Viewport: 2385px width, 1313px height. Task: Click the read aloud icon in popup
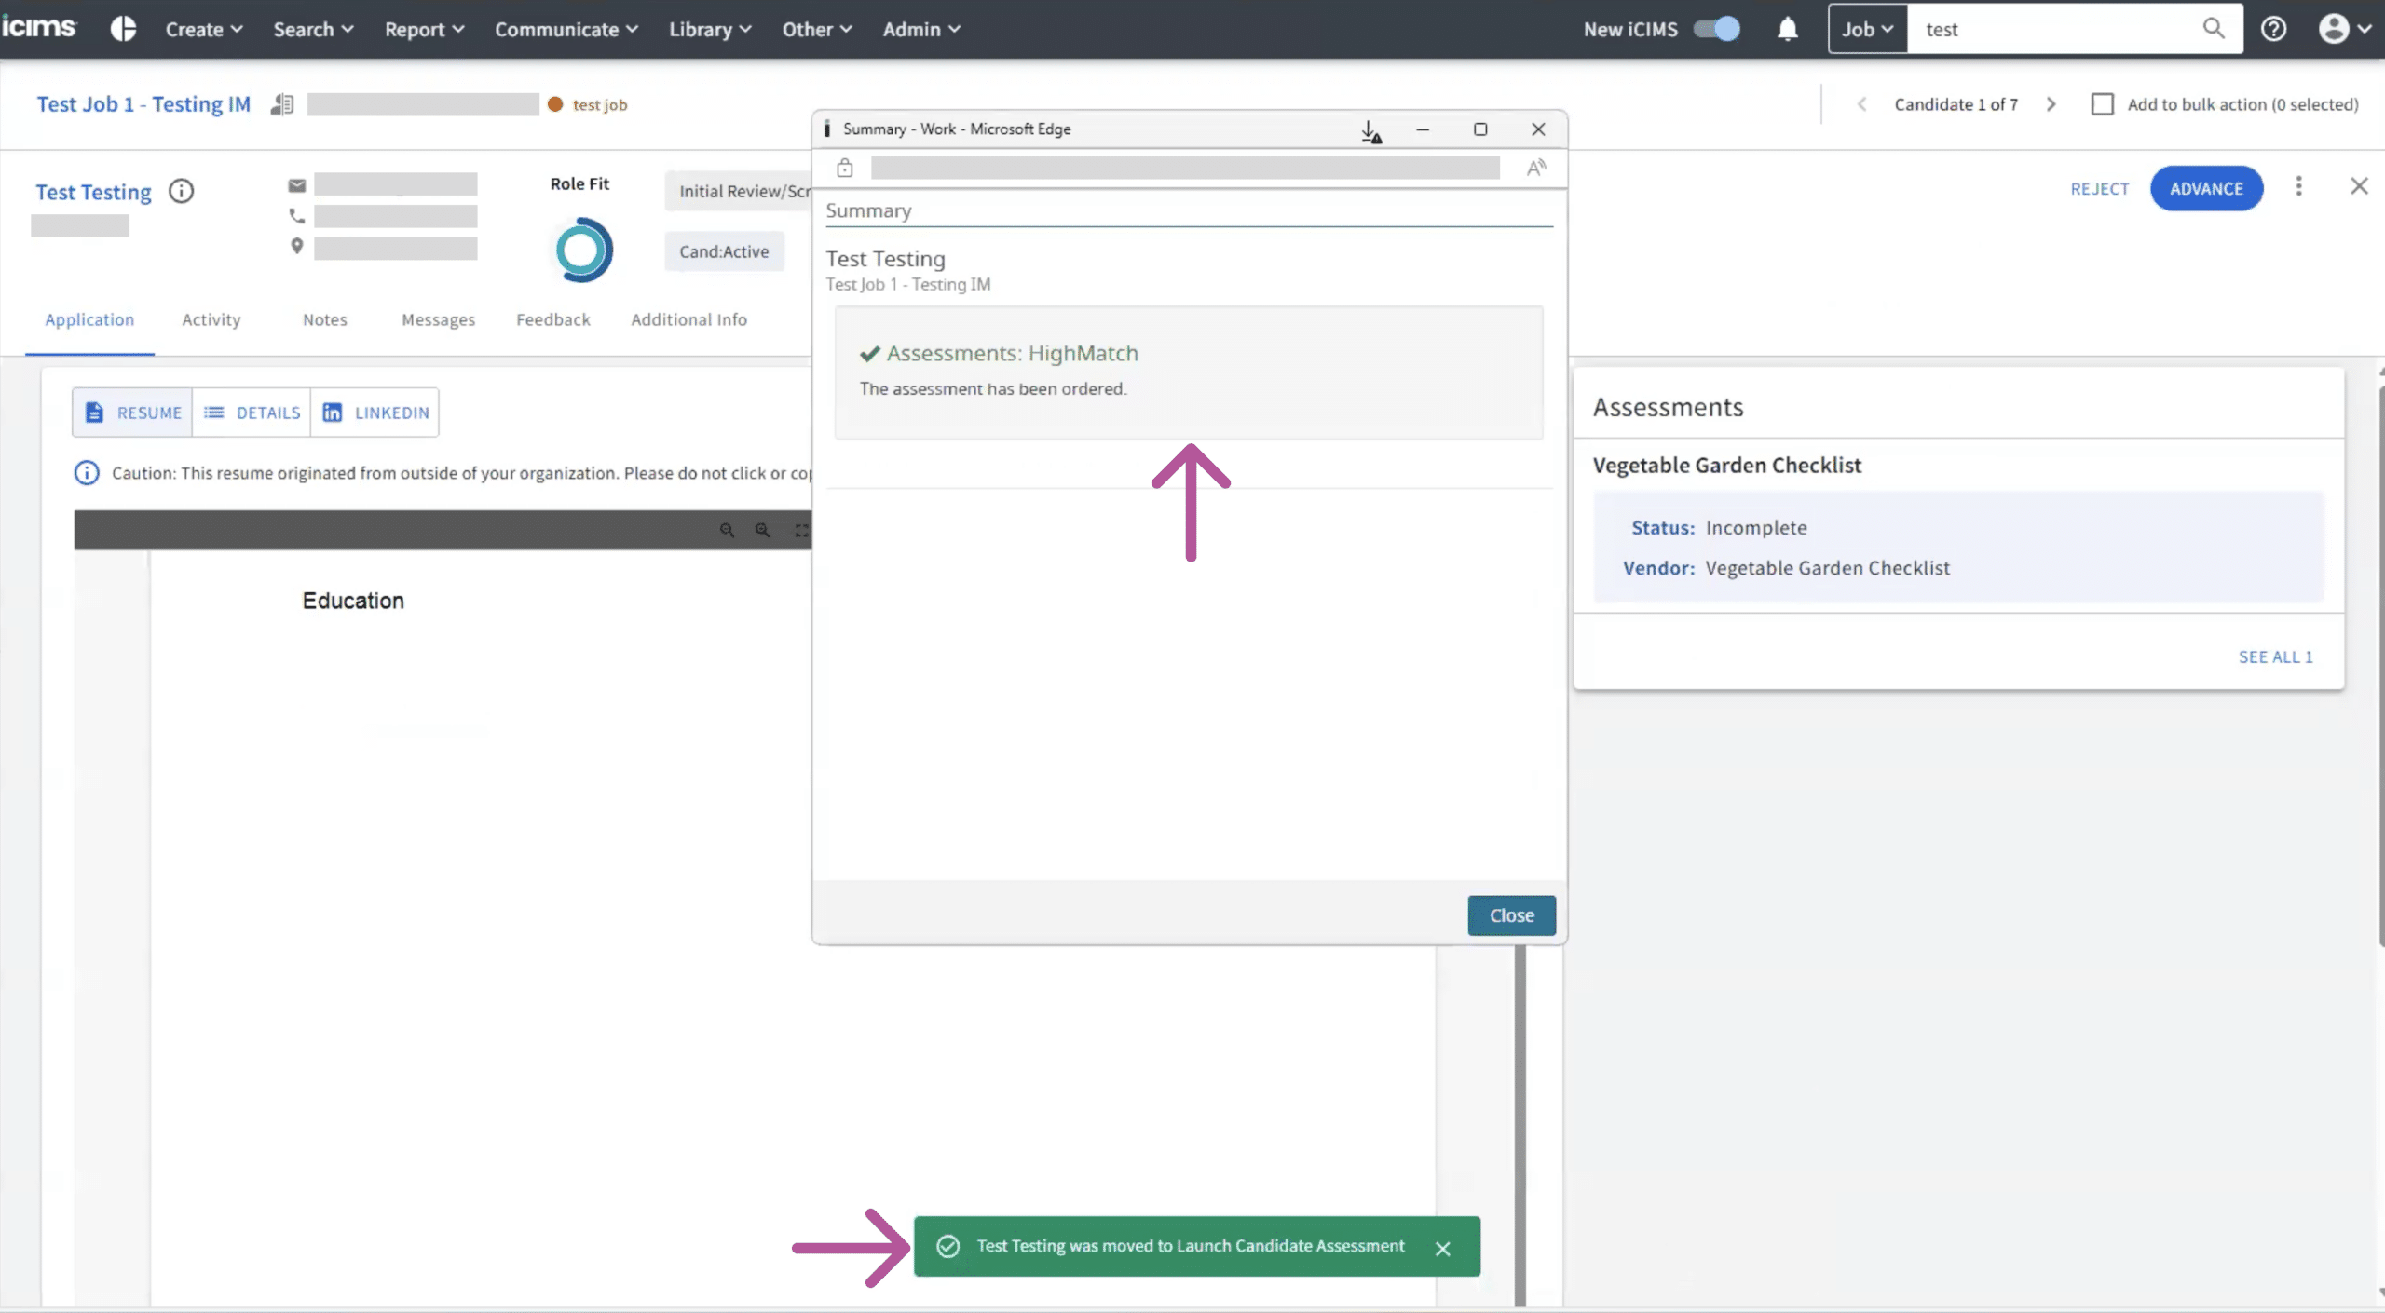pos(1535,168)
